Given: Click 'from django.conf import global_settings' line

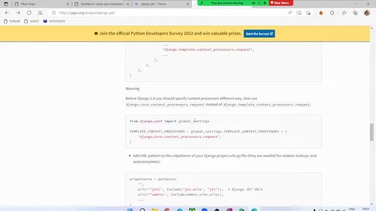Looking at the screenshot, I should [169, 121].
